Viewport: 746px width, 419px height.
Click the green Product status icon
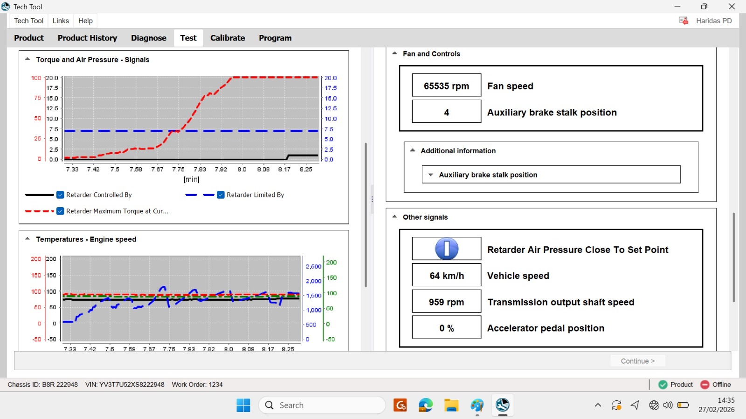point(663,385)
